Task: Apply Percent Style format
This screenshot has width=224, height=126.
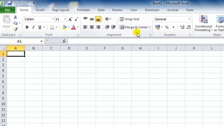Action: pyautogui.click(x=167, y=27)
